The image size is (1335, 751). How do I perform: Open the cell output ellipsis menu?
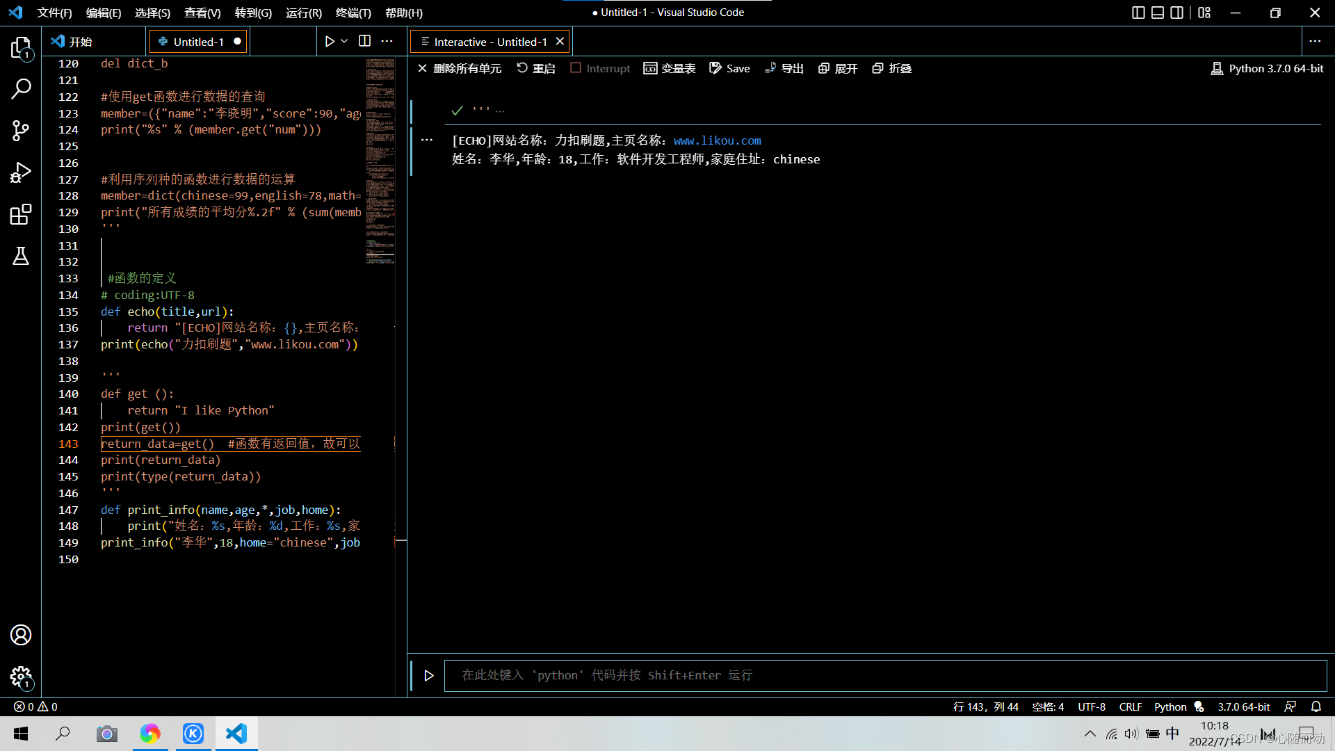point(427,140)
